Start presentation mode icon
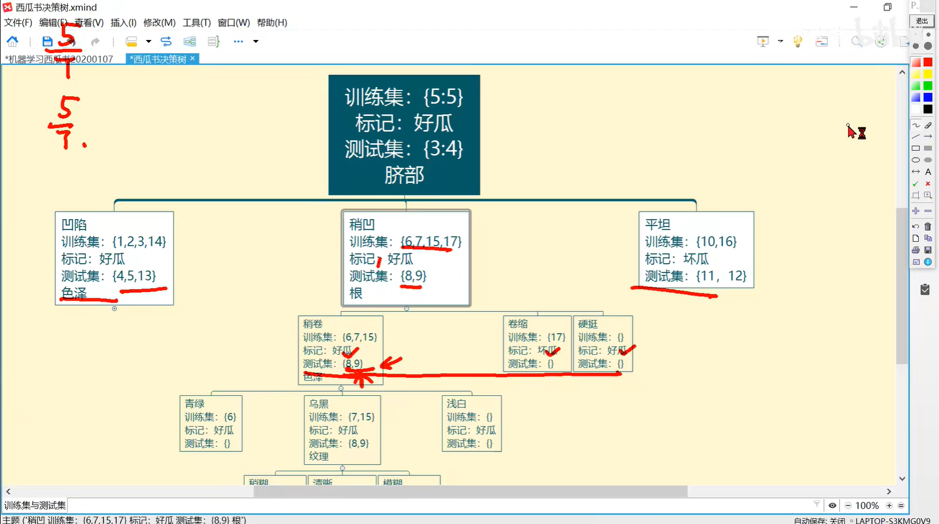Screen dimensions: 939x524 point(763,41)
